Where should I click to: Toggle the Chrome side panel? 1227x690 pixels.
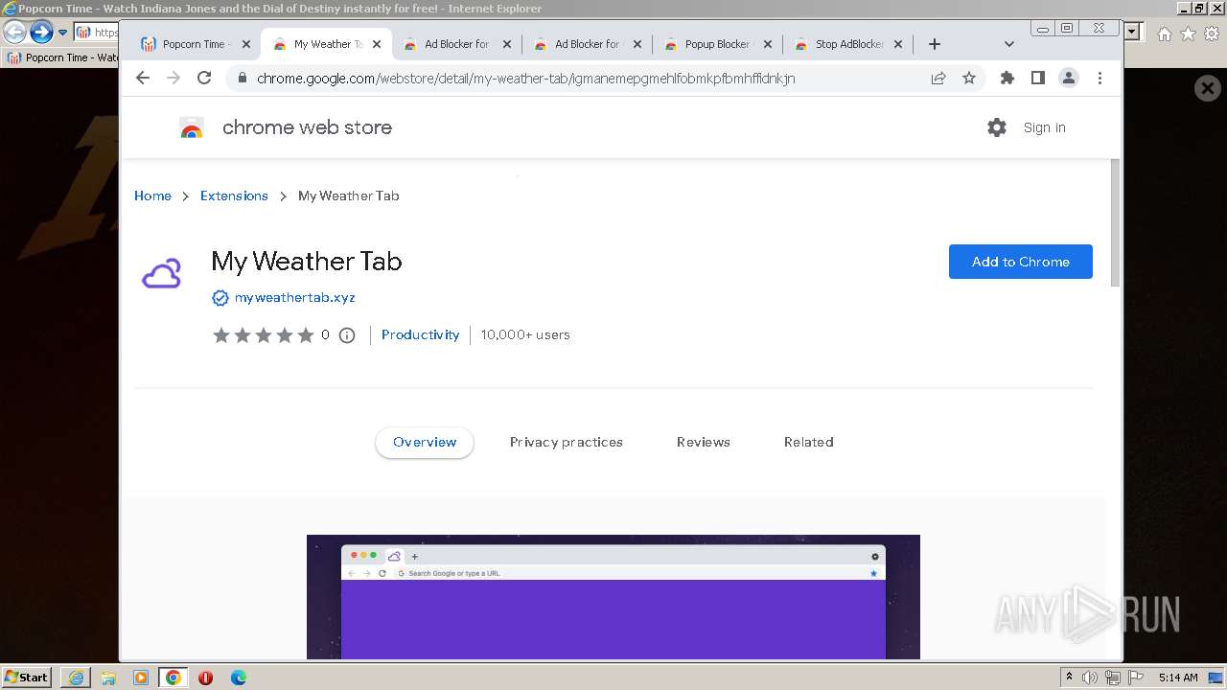[1038, 78]
